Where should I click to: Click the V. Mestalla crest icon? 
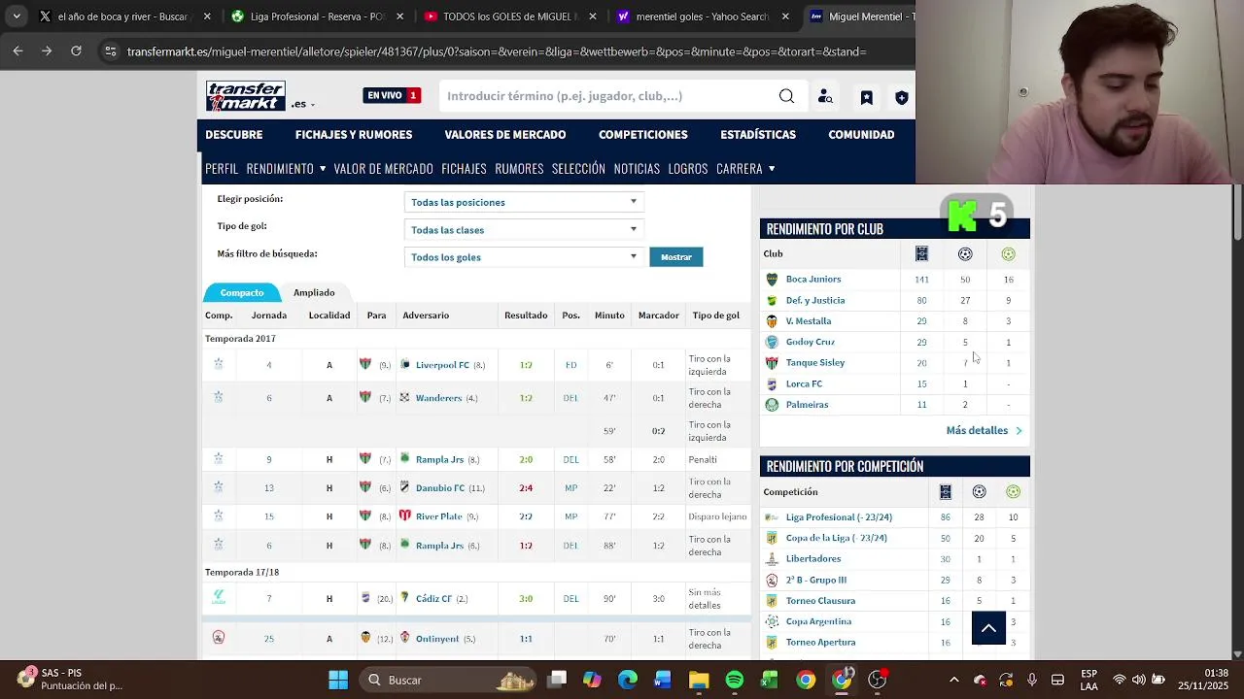tap(772, 321)
